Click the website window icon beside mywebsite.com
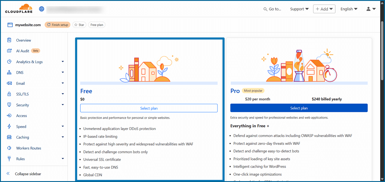Image resolution: width=385 pixels, height=182 pixels. coord(10,25)
